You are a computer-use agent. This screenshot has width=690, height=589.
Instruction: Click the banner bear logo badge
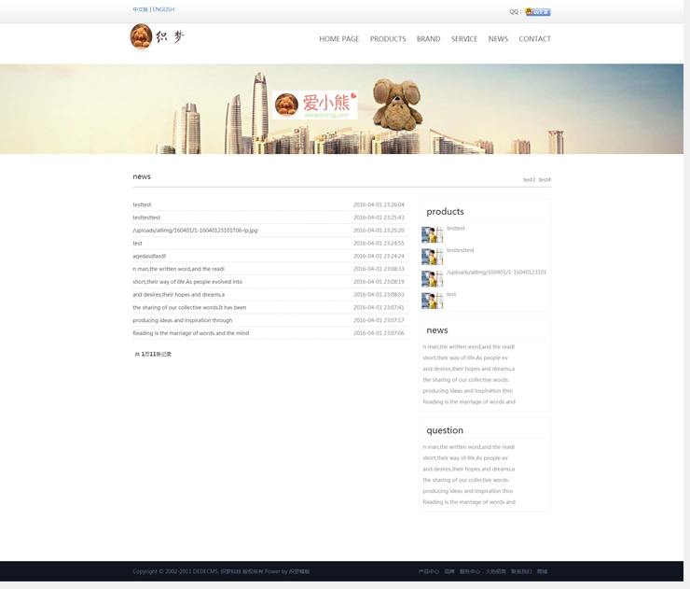(x=315, y=105)
